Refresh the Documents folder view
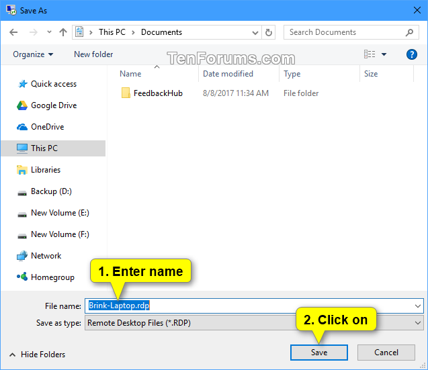This screenshot has width=428, height=370. tap(269, 32)
